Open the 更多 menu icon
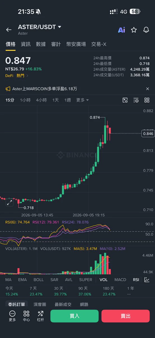Image resolution: width=155 pixels, height=338 pixels. 12,316
